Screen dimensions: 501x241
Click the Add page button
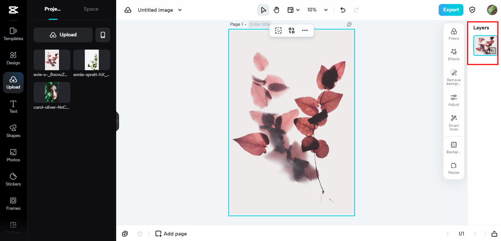[x=171, y=234]
